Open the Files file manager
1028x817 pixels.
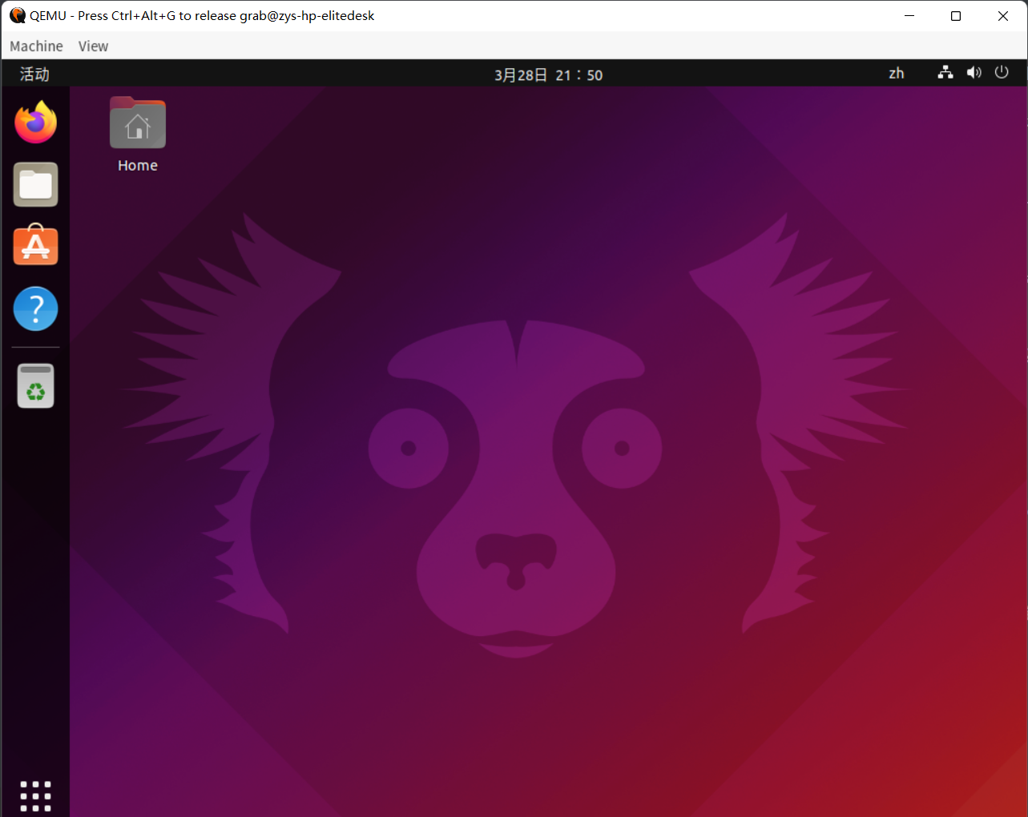click(x=35, y=184)
